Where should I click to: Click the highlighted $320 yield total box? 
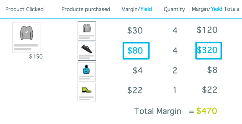(209, 50)
